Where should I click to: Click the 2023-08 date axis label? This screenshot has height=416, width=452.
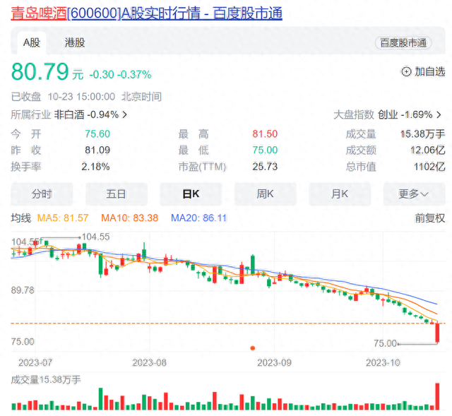coord(149,362)
